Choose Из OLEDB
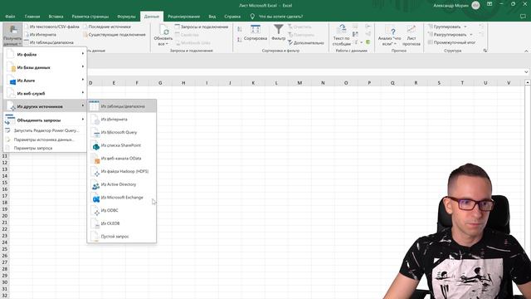Screen dimensions: 531x299 pyautogui.click(x=122, y=223)
